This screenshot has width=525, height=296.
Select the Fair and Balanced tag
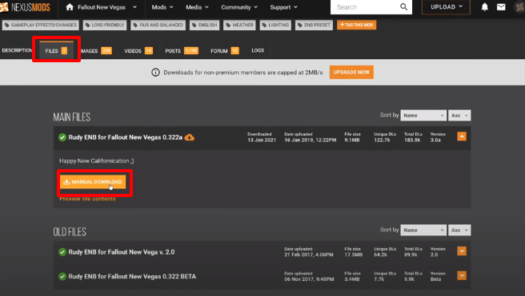coord(158,25)
